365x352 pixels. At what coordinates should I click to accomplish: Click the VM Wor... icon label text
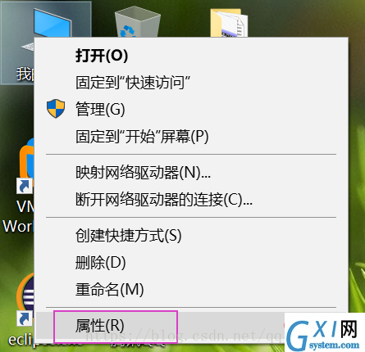click(18, 216)
